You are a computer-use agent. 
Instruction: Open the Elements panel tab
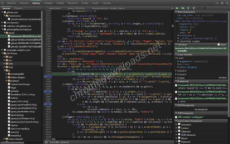(x=11, y=3)
